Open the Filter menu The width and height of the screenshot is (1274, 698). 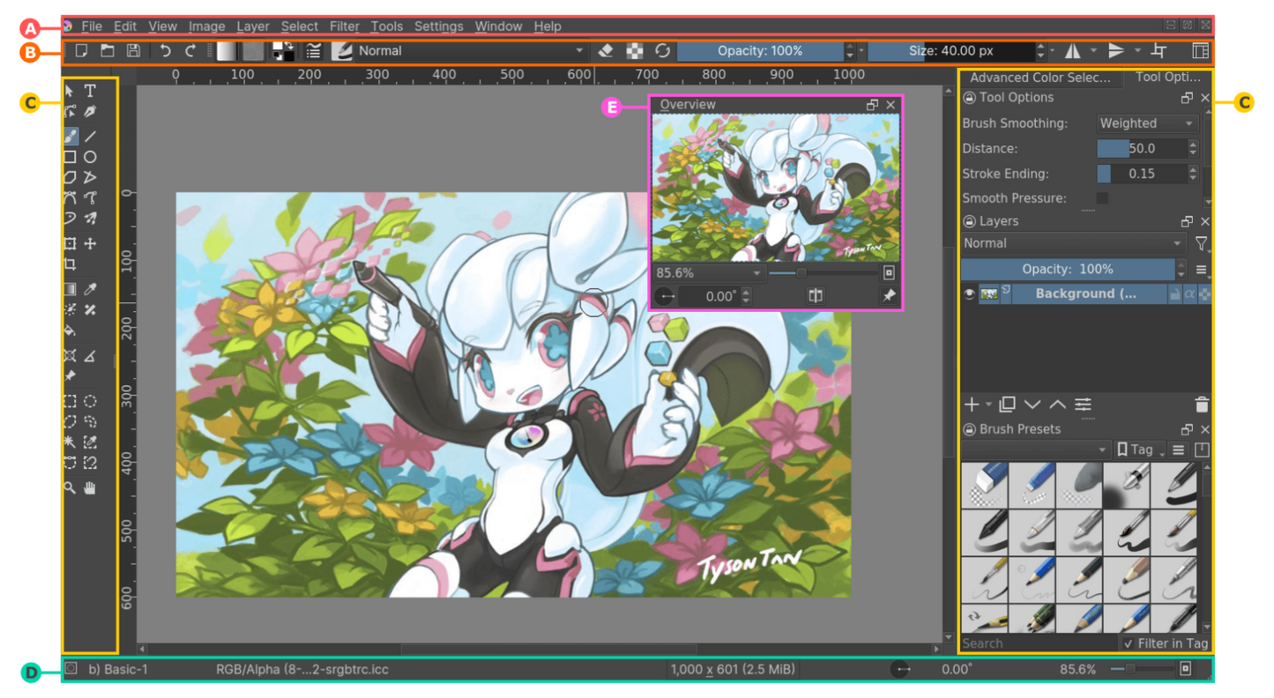344,26
